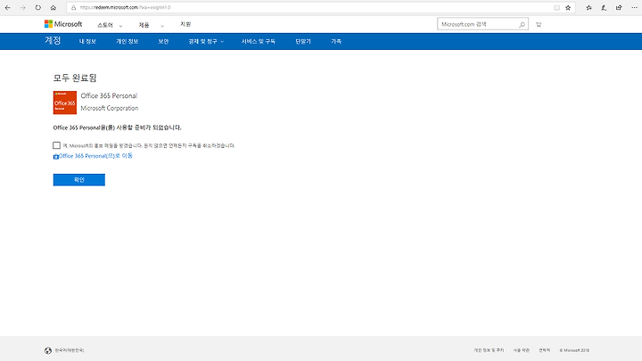
Task: Expand the 스토어 dropdown menu
Action: tap(110, 25)
